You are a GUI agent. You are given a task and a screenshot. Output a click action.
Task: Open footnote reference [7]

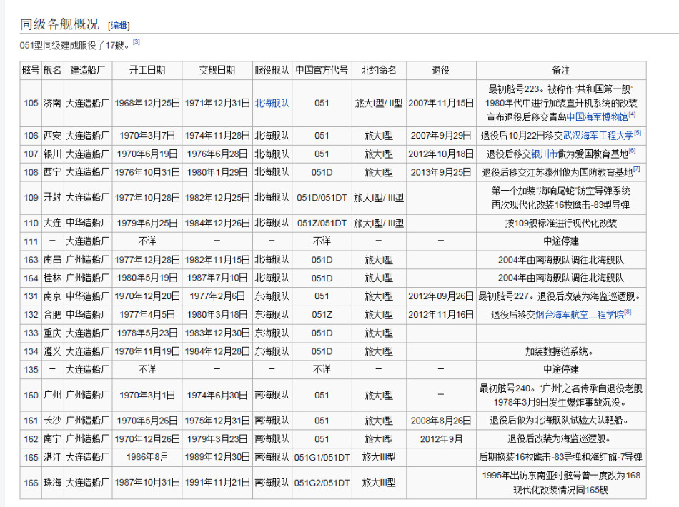click(636, 170)
